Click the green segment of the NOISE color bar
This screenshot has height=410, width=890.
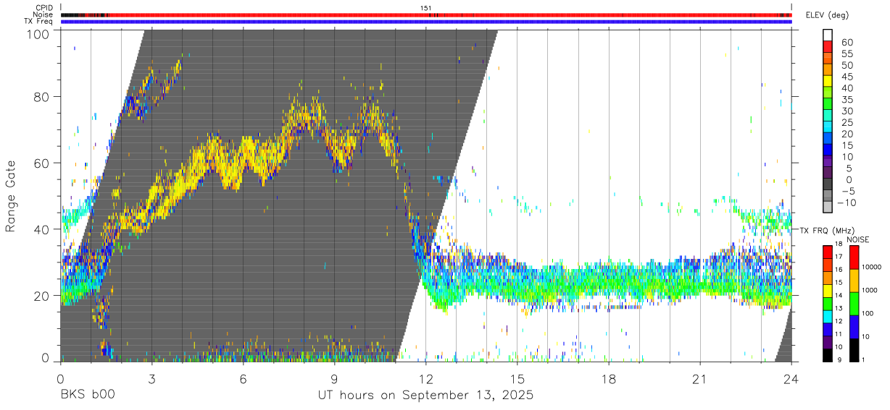[854, 304]
